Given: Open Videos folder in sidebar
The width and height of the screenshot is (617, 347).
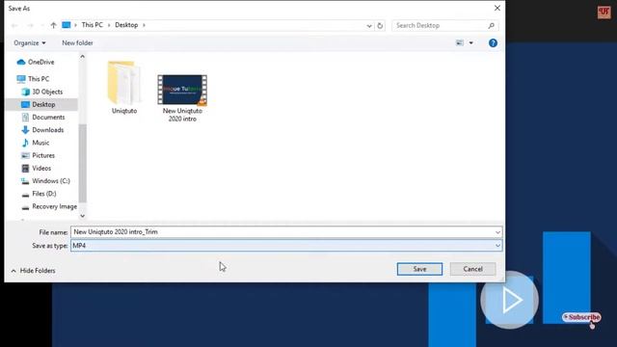Looking at the screenshot, I should pos(41,169).
